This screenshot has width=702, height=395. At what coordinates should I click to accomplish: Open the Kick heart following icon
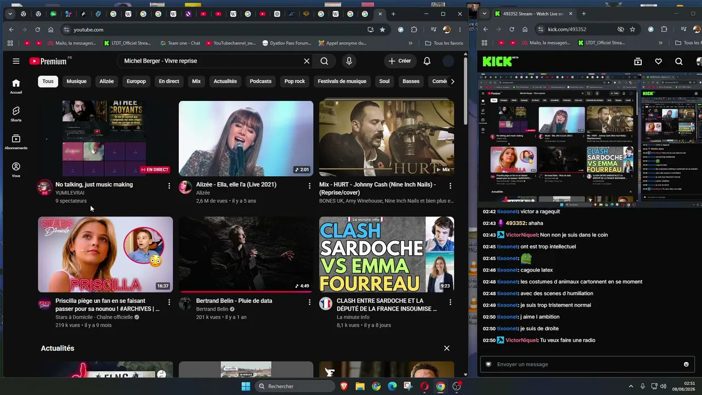point(659,61)
